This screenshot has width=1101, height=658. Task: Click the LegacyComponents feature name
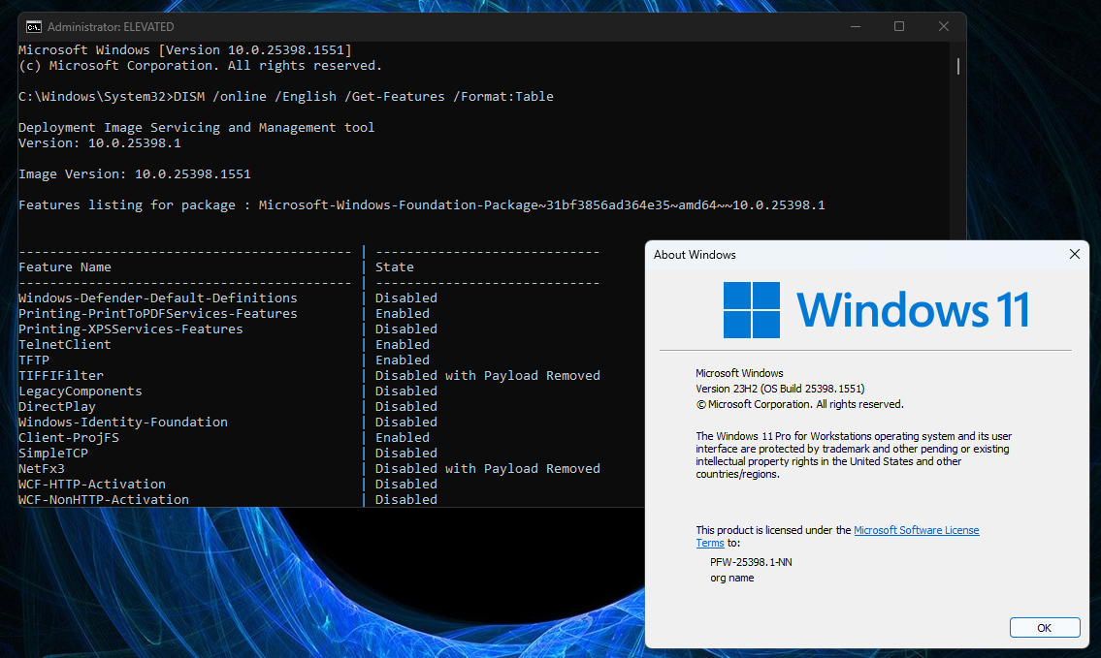tap(81, 391)
